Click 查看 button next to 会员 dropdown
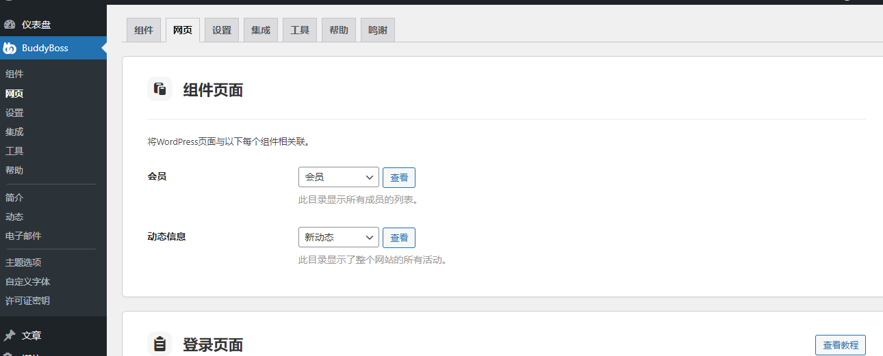Image resolution: width=883 pixels, height=356 pixels. 399,178
